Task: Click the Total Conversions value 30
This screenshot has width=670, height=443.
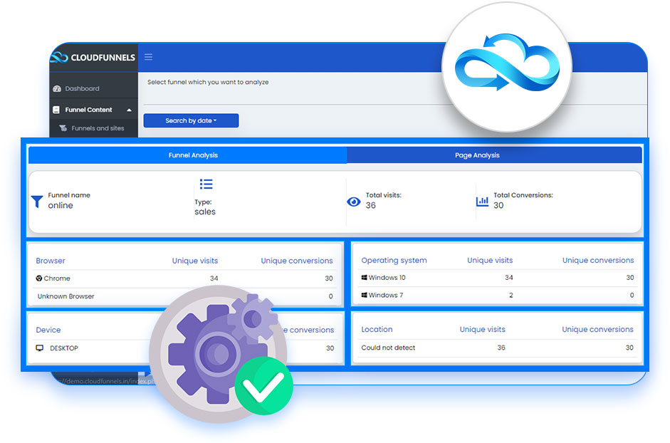Action: point(498,206)
